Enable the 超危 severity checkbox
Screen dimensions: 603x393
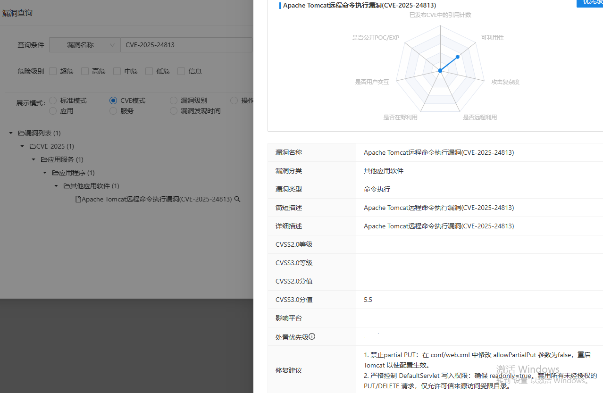pyautogui.click(x=52, y=71)
